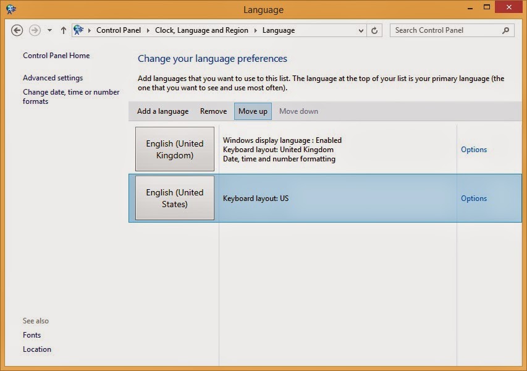Click 'Keyboard layout: United Kingdom' text
The width and height of the screenshot is (527, 371).
(x=278, y=150)
